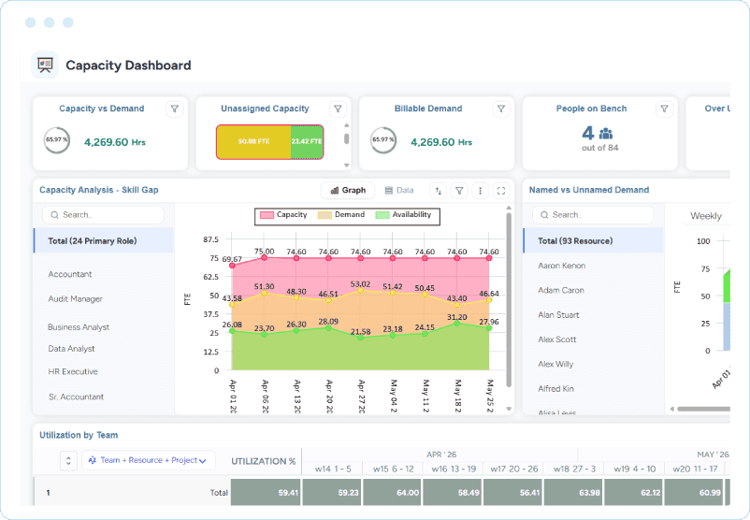750x520 pixels.
Task: Click the sort arrows icon in Skill Gap panel
Action: [439, 191]
